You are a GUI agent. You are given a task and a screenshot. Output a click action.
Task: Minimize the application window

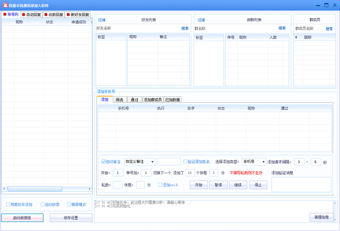318,5
